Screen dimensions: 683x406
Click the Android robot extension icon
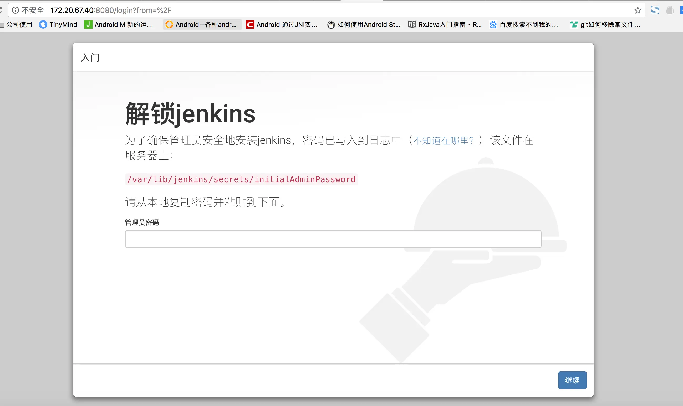click(x=670, y=11)
